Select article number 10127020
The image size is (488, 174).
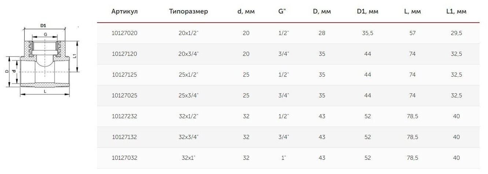pos(124,33)
